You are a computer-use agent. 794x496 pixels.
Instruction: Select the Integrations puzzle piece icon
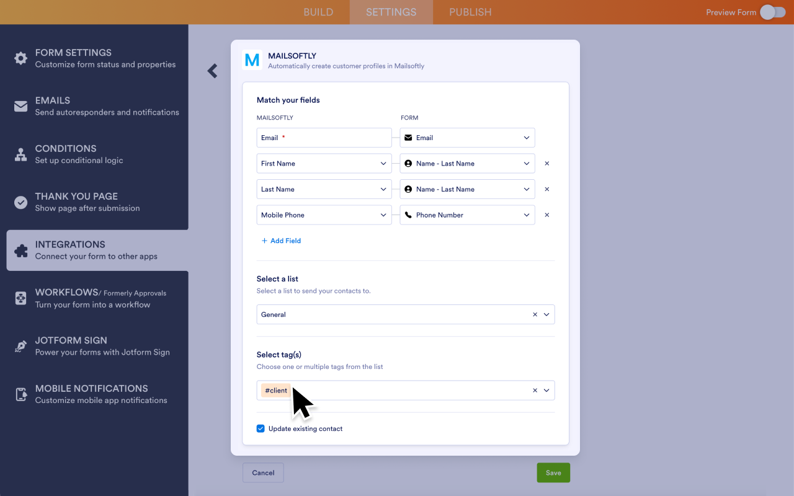20,249
